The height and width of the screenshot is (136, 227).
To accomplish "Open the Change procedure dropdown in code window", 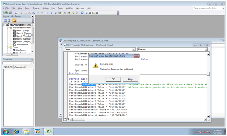I will pyautogui.click(x=206, y=49).
